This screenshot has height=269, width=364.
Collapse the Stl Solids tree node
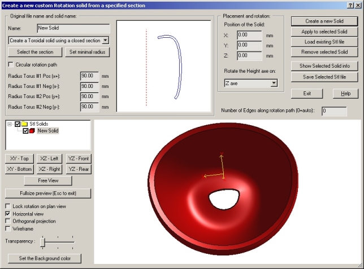click(10, 124)
